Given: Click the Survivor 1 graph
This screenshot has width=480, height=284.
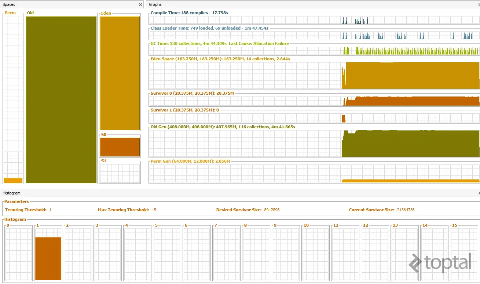Looking at the screenshot, I should coord(314,118).
